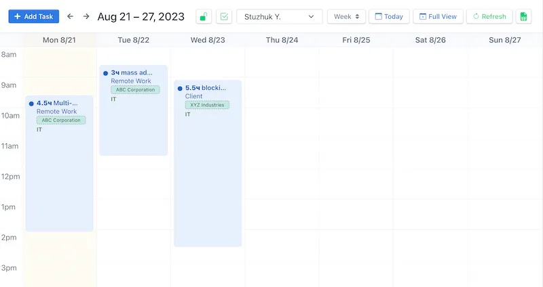Toggle the green unlock padlock icon

[x=204, y=16]
